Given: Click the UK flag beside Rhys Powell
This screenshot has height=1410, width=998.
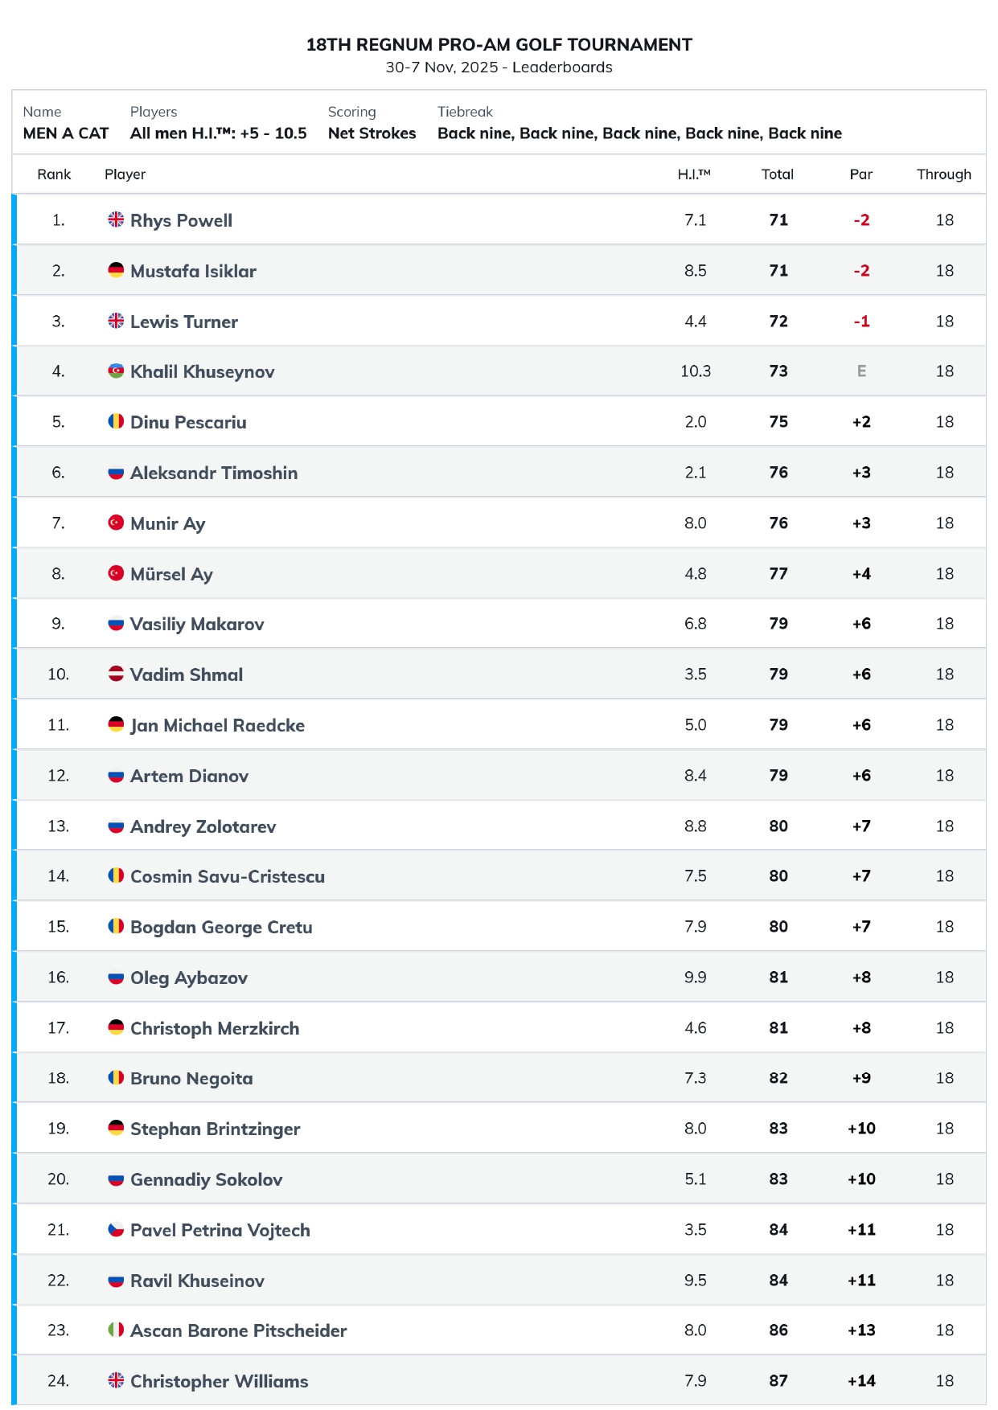Looking at the screenshot, I should point(116,219).
